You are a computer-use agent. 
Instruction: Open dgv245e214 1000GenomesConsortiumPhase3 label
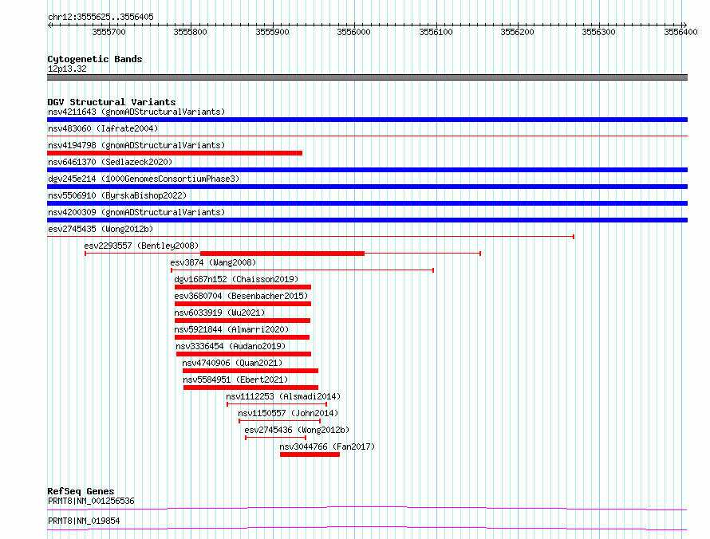tap(144, 179)
